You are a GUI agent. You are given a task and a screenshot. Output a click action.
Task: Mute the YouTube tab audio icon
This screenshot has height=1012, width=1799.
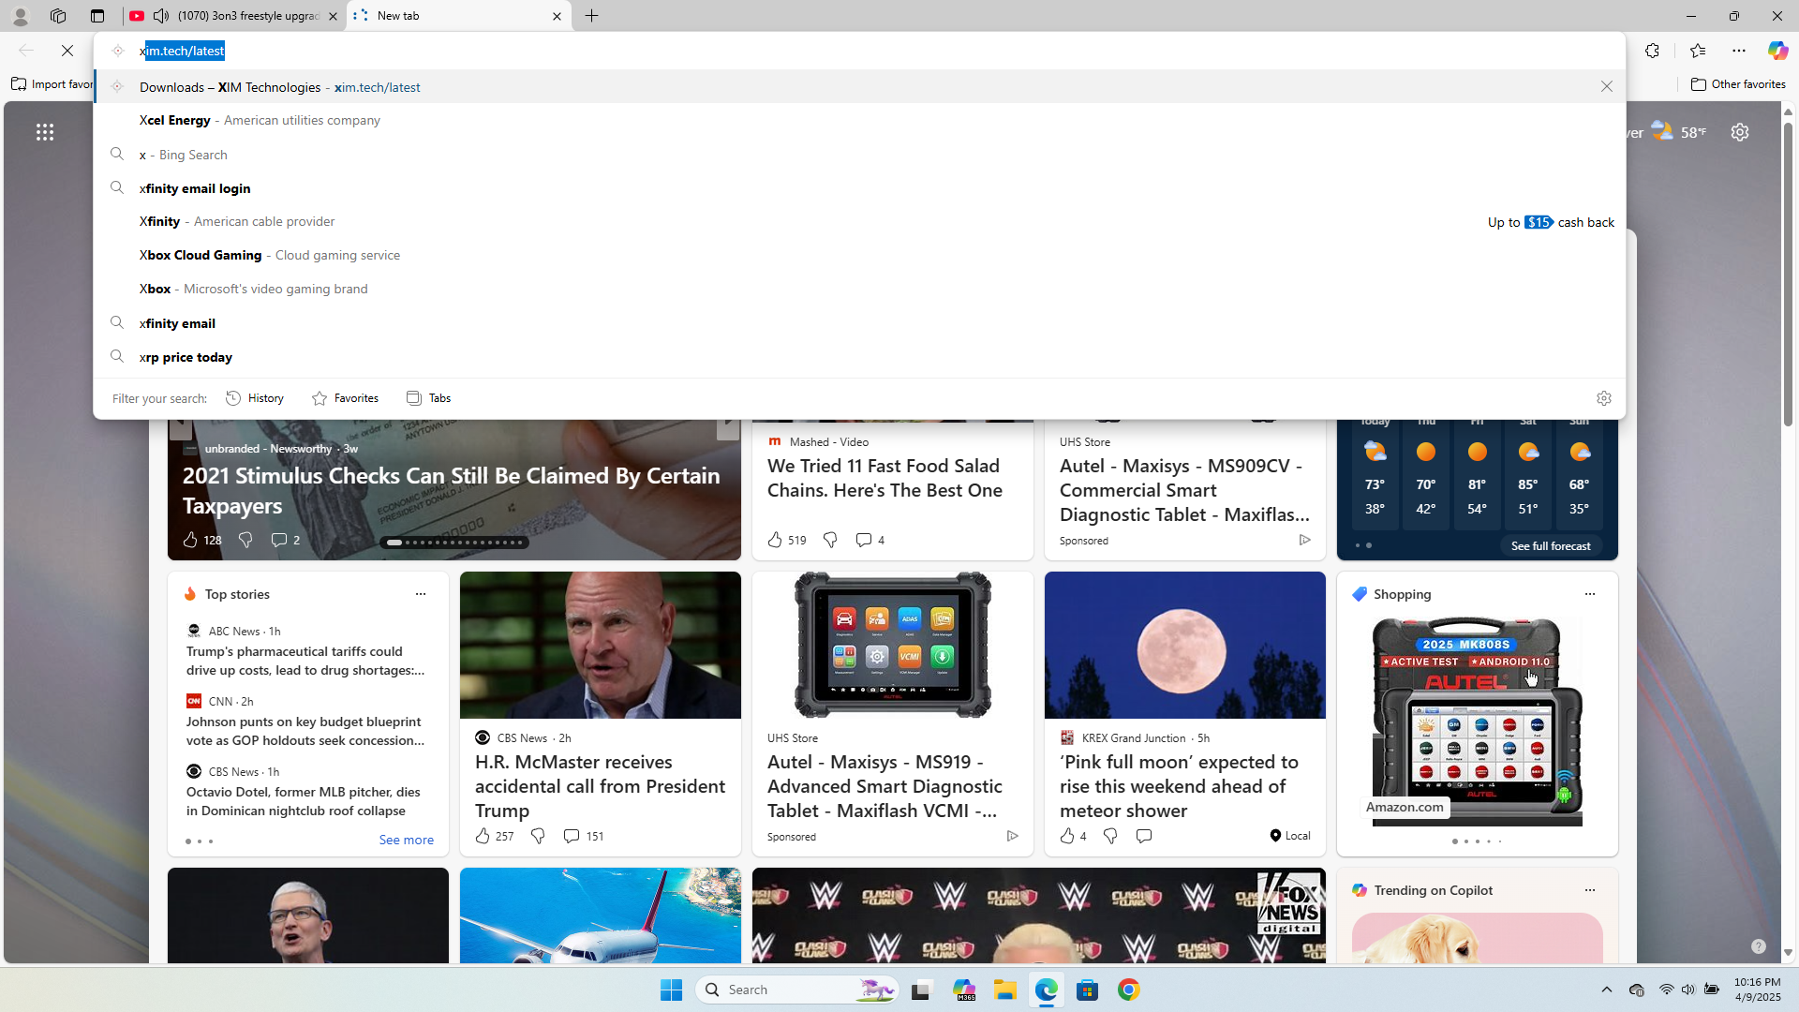click(x=161, y=16)
